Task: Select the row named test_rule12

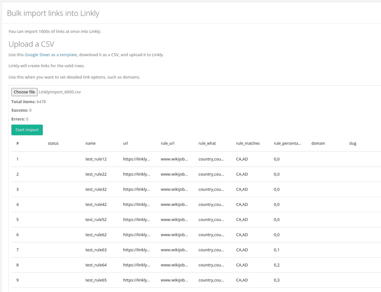Action: click(95, 159)
